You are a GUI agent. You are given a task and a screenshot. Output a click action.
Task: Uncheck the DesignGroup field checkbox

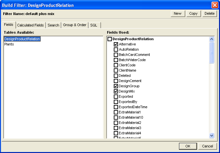(x=116, y=86)
